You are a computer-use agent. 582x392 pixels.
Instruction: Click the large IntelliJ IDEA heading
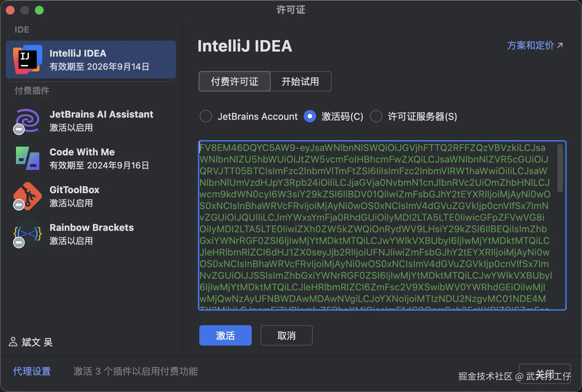coord(245,46)
